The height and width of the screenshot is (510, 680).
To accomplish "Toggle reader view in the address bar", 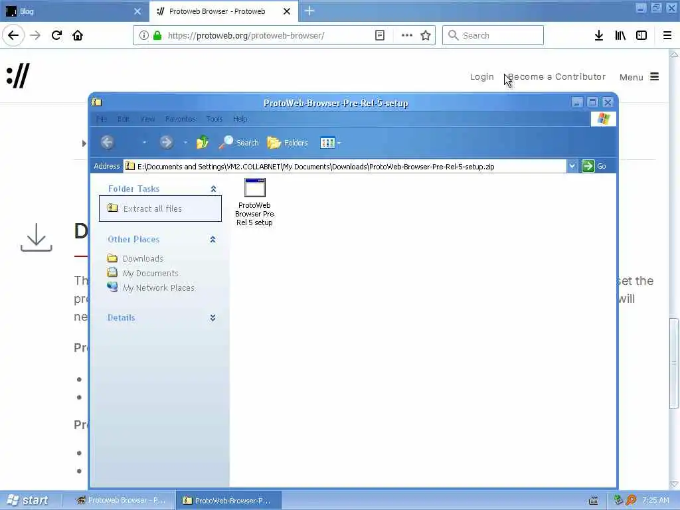I will tap(379, 35).
